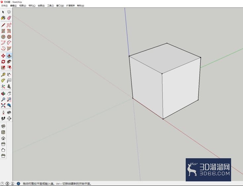Image resolution: width=243 pixels, height=186 pixels.
Task: Select the Rectangle tool
Action: [x=3, y=31]
